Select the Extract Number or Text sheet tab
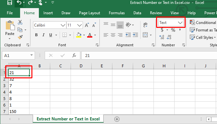 [68, 119]
